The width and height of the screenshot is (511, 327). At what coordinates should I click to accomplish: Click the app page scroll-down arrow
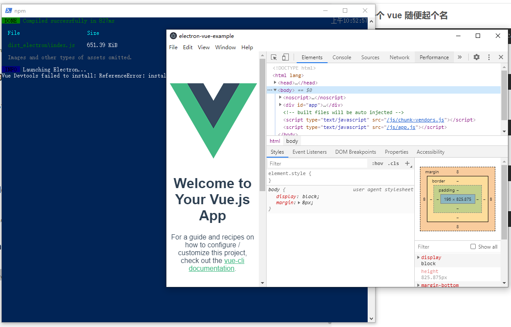click(x=262, y=283)
